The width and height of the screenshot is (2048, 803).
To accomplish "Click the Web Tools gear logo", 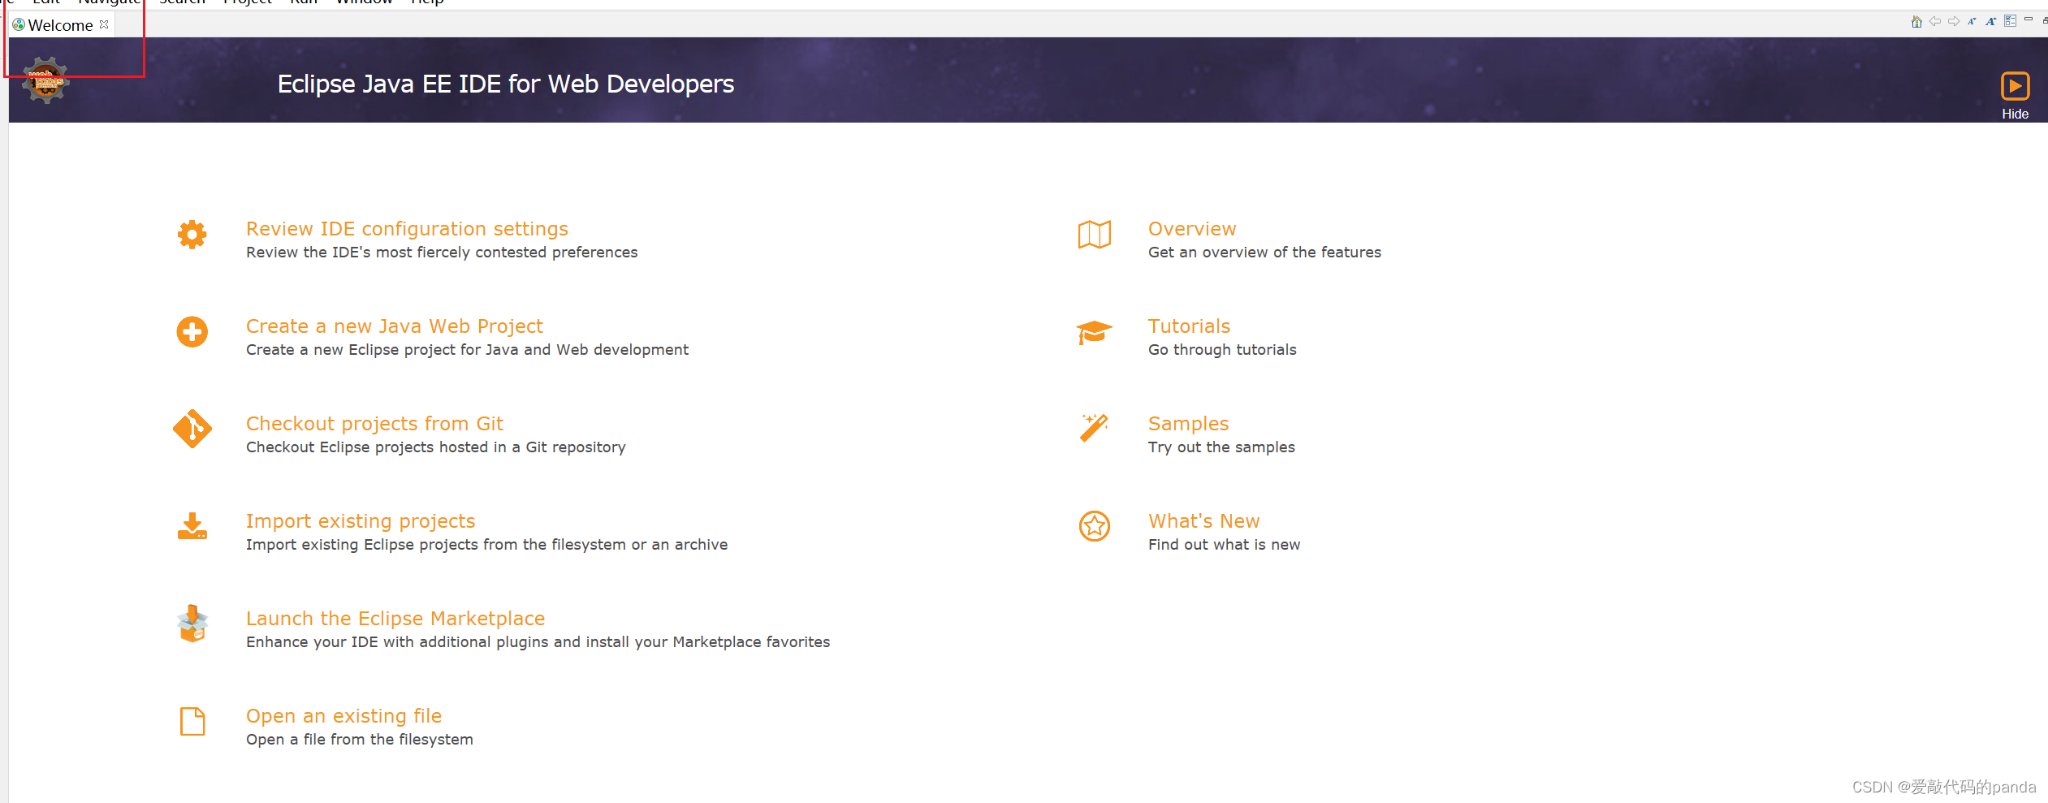I will click(x=45, y=80).
